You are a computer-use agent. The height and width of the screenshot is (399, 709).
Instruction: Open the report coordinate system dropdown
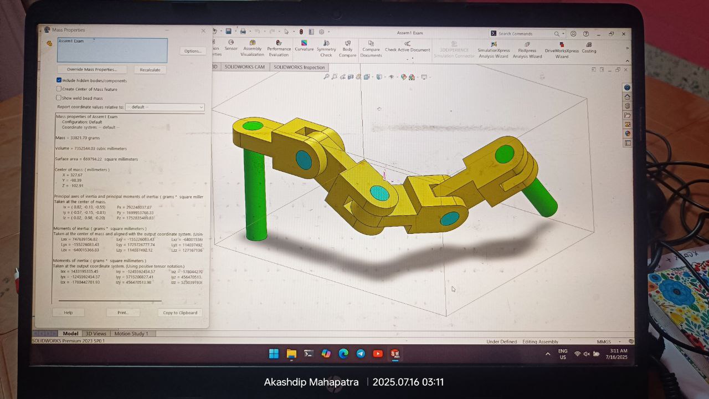165,107
